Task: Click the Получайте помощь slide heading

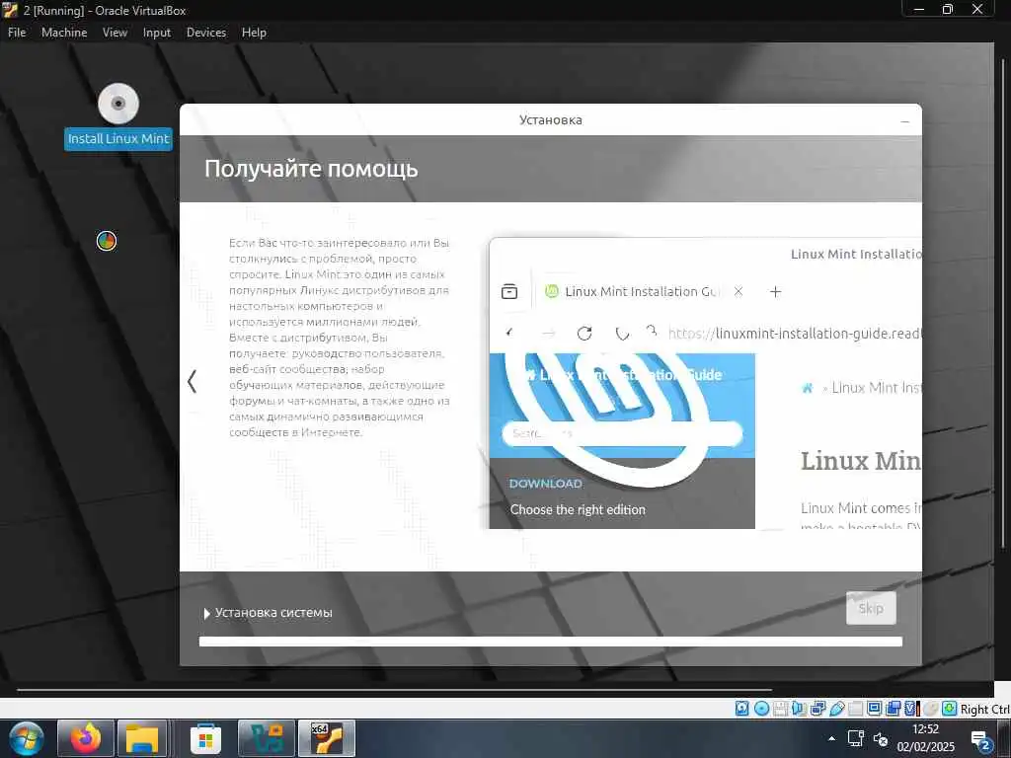Action: coord(311,169)
